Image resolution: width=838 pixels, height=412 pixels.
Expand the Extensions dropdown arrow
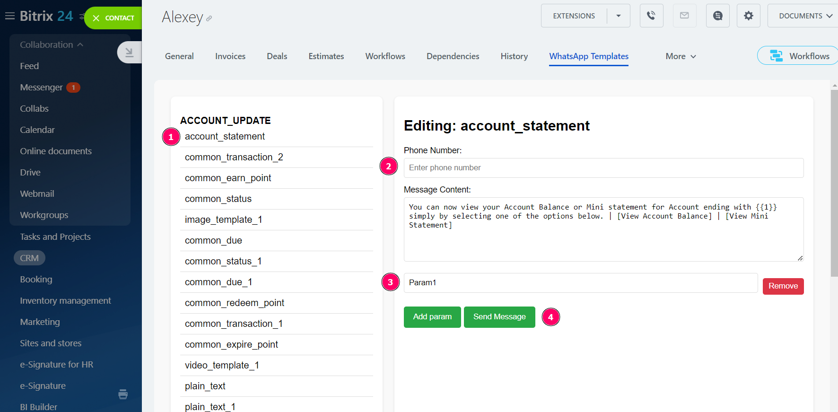618,16
